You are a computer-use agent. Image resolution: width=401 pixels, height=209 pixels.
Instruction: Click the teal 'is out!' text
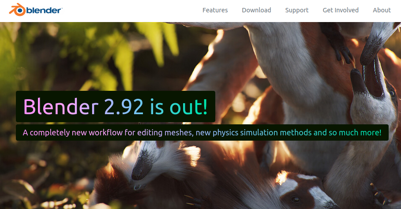pos(179,107)
